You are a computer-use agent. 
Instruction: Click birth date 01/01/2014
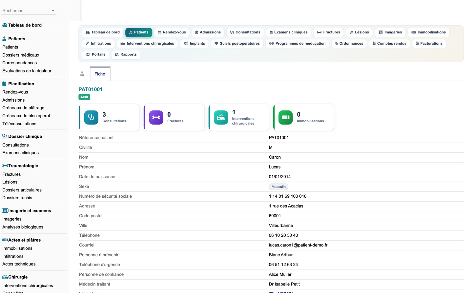point(280,177)
